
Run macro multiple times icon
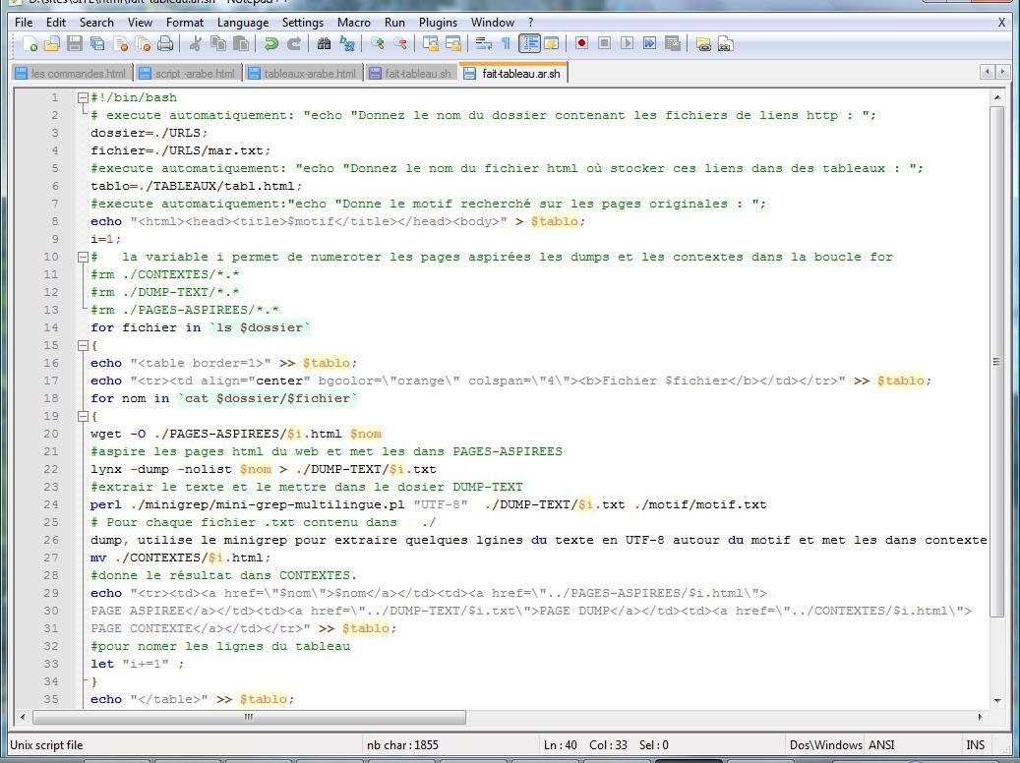click(650, 43)
